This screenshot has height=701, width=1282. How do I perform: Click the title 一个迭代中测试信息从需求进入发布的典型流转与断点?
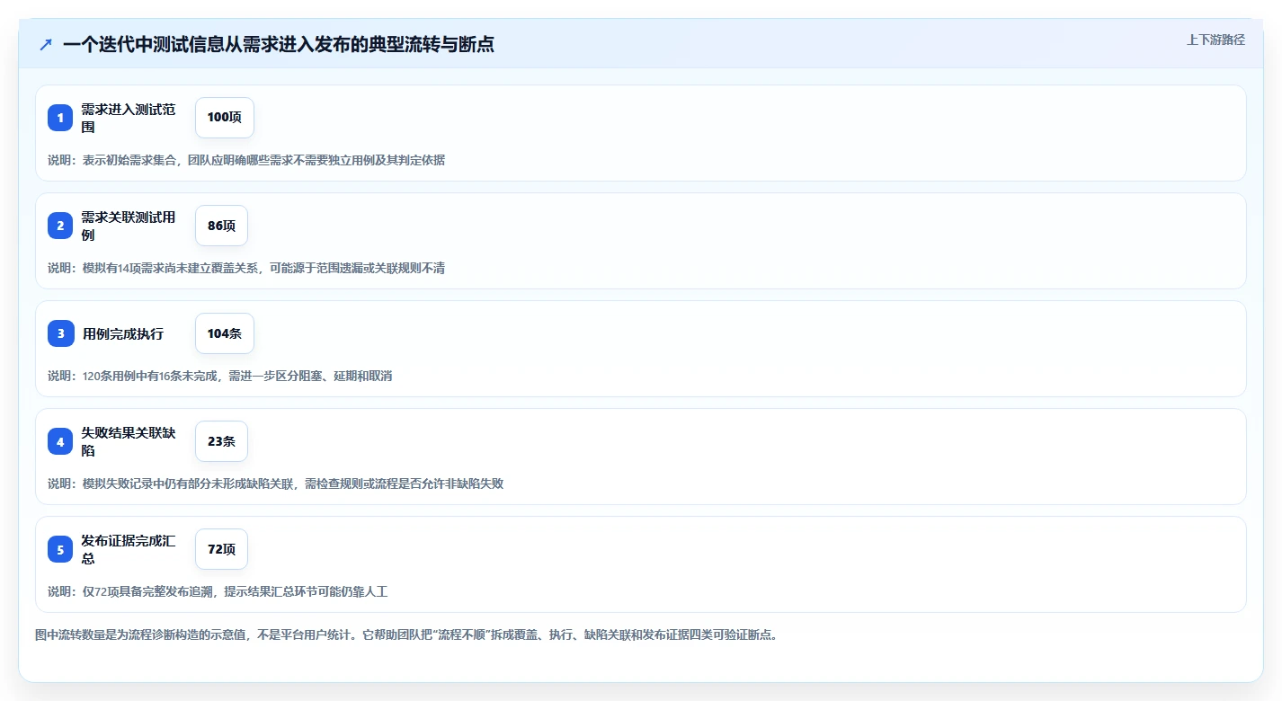[279, 44]
